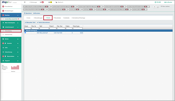
Task: Click the Faktor filter field
Action: [69, 28]
